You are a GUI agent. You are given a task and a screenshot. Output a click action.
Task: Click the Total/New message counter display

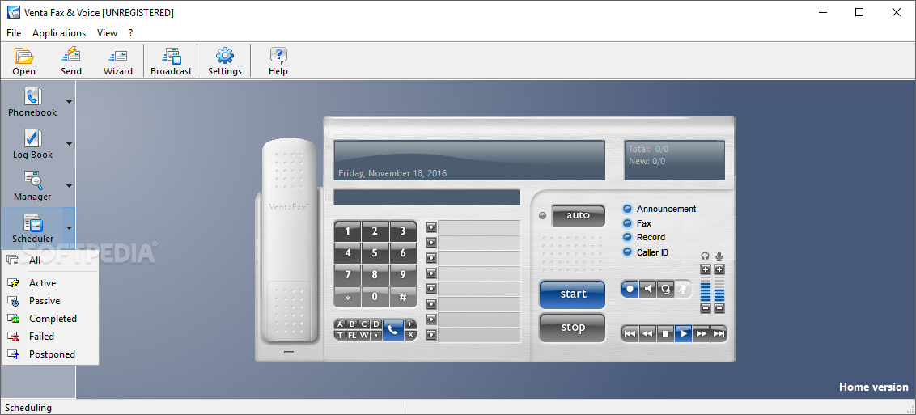tap(675, 160)
